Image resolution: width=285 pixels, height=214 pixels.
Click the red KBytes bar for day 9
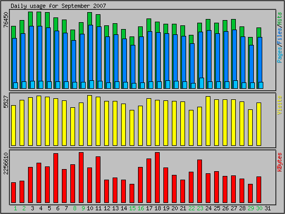tap(81, 178)
